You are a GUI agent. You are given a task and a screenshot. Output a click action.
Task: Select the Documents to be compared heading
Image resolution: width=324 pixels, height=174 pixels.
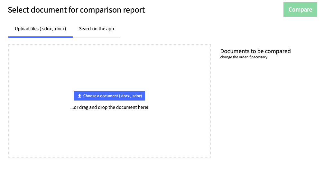pyautogui.click(x=255, y=51)
